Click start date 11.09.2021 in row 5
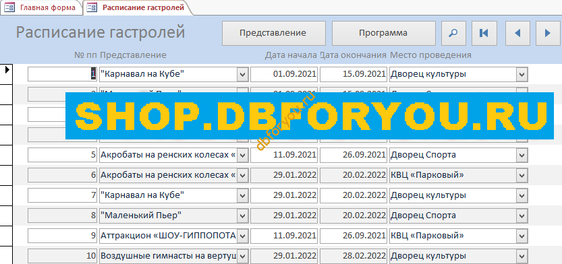Screen dimensions: 562x264 pos(284,156)
